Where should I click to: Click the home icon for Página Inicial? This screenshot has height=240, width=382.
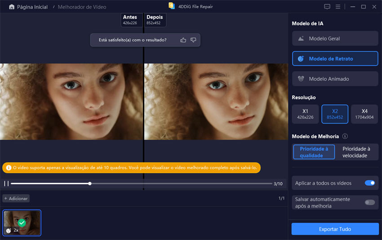tap(12, 7)
